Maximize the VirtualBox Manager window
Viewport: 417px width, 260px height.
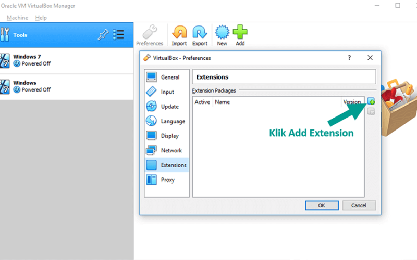coord(398,6)
